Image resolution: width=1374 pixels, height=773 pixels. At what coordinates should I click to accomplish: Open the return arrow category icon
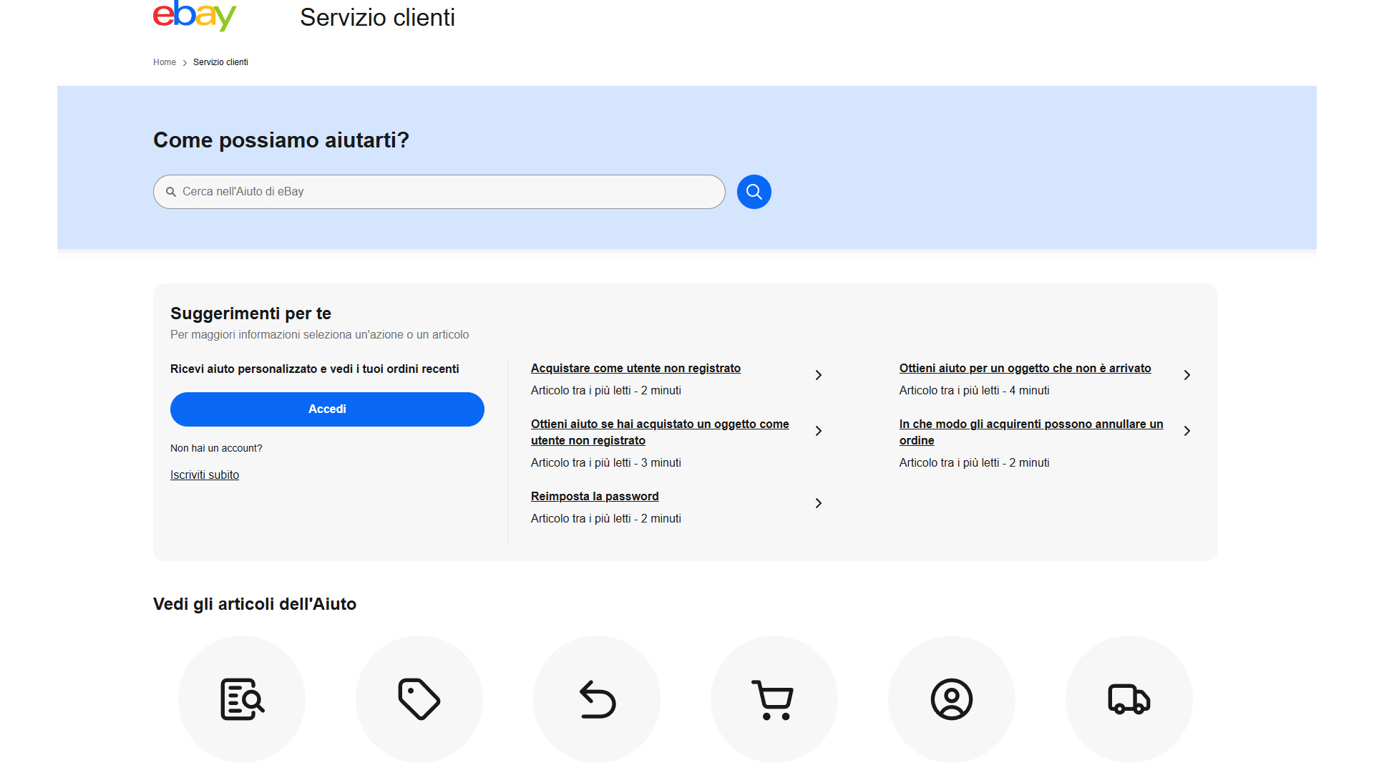pos(597,699)
